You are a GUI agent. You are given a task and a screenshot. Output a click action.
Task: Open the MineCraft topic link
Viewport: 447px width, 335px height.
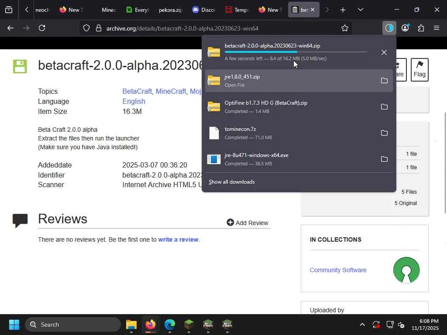171,91
